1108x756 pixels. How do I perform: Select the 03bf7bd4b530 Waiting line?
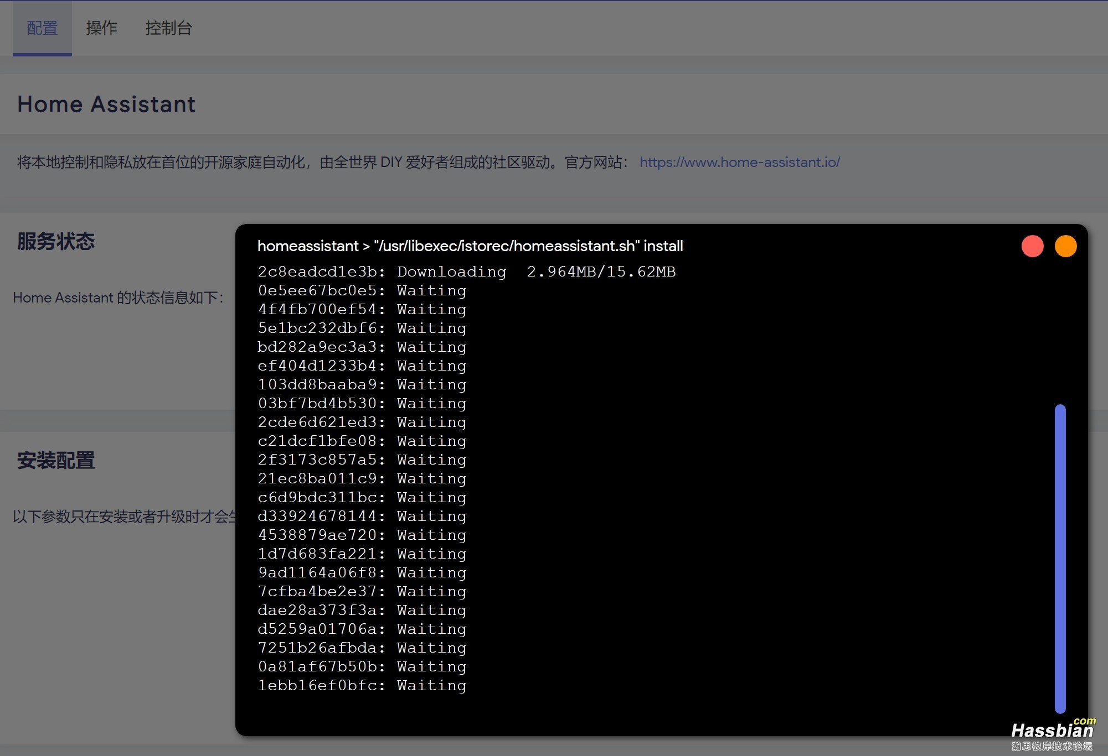pyautogui.click(x=362, y=403)
